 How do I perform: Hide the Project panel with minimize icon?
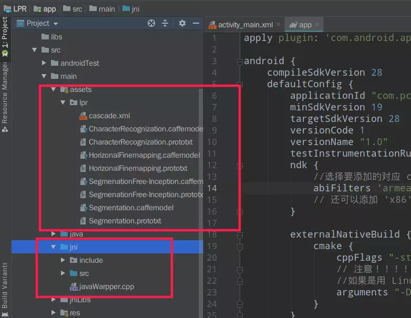tap(196, 23)
